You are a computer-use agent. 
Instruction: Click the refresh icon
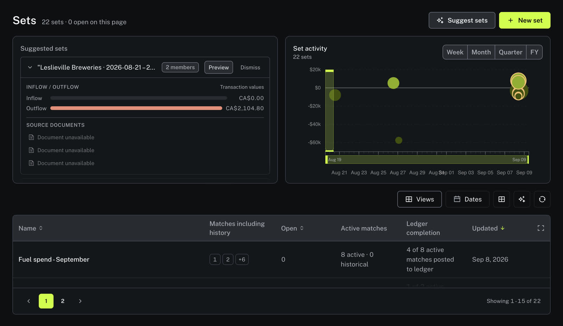click(542, 199)
